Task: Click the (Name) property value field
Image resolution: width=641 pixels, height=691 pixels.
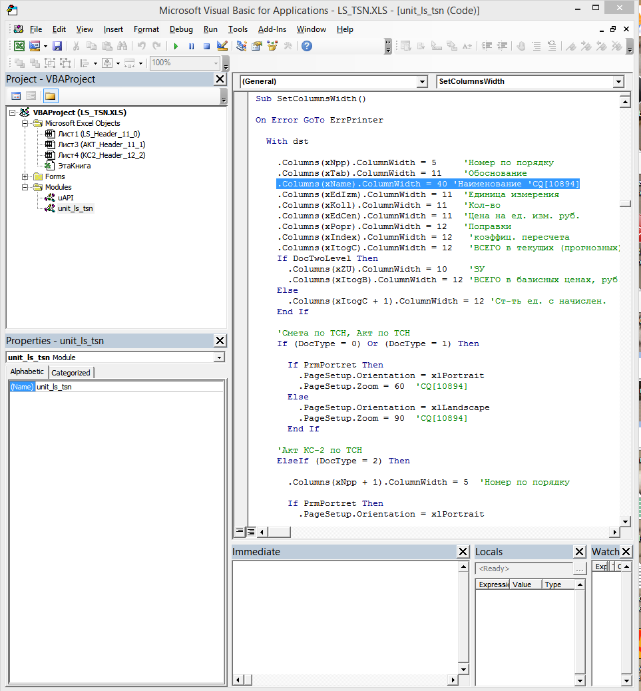Action: tap(129, 387)
